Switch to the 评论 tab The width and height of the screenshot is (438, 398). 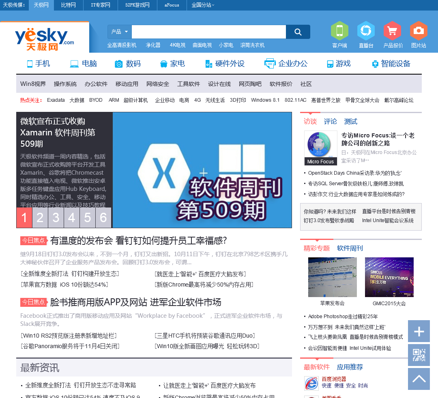(x=330, y=122)
